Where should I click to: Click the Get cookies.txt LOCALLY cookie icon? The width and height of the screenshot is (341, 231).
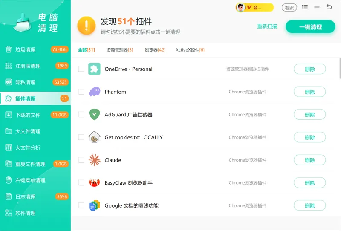(94, 137)
